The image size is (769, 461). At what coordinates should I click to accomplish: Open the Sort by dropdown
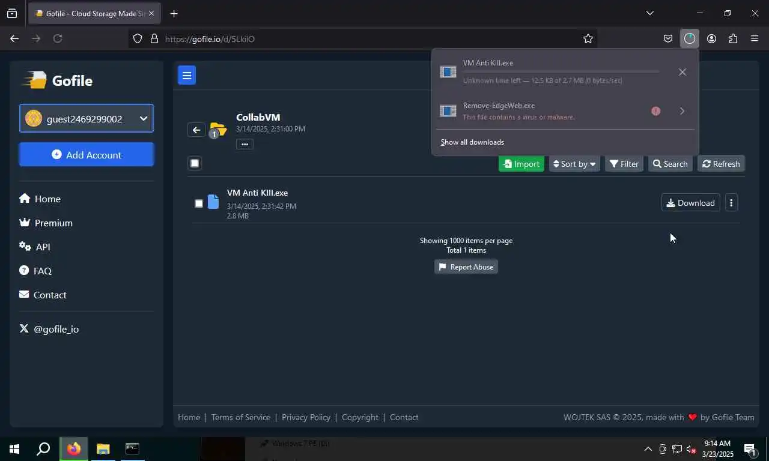click(574, 164)
